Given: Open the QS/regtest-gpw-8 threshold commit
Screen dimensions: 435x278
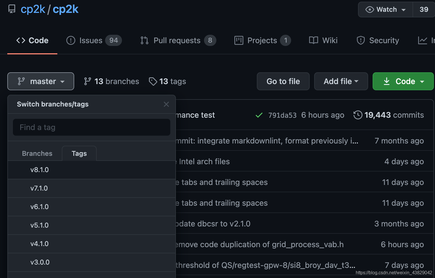Looking at the screenshot, I should (x=266, y=265).
